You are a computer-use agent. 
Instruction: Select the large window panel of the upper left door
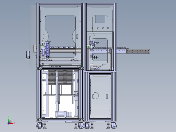(60, 37)
